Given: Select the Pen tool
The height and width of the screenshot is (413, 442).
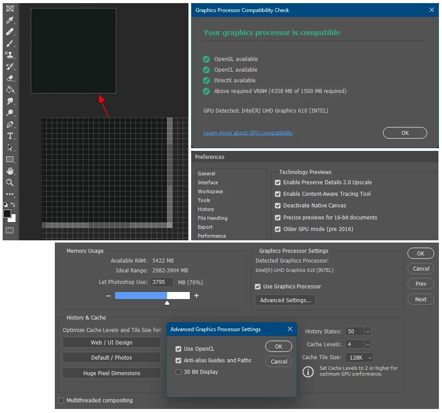Looking at the screenshot, I should tap(10, 125).
